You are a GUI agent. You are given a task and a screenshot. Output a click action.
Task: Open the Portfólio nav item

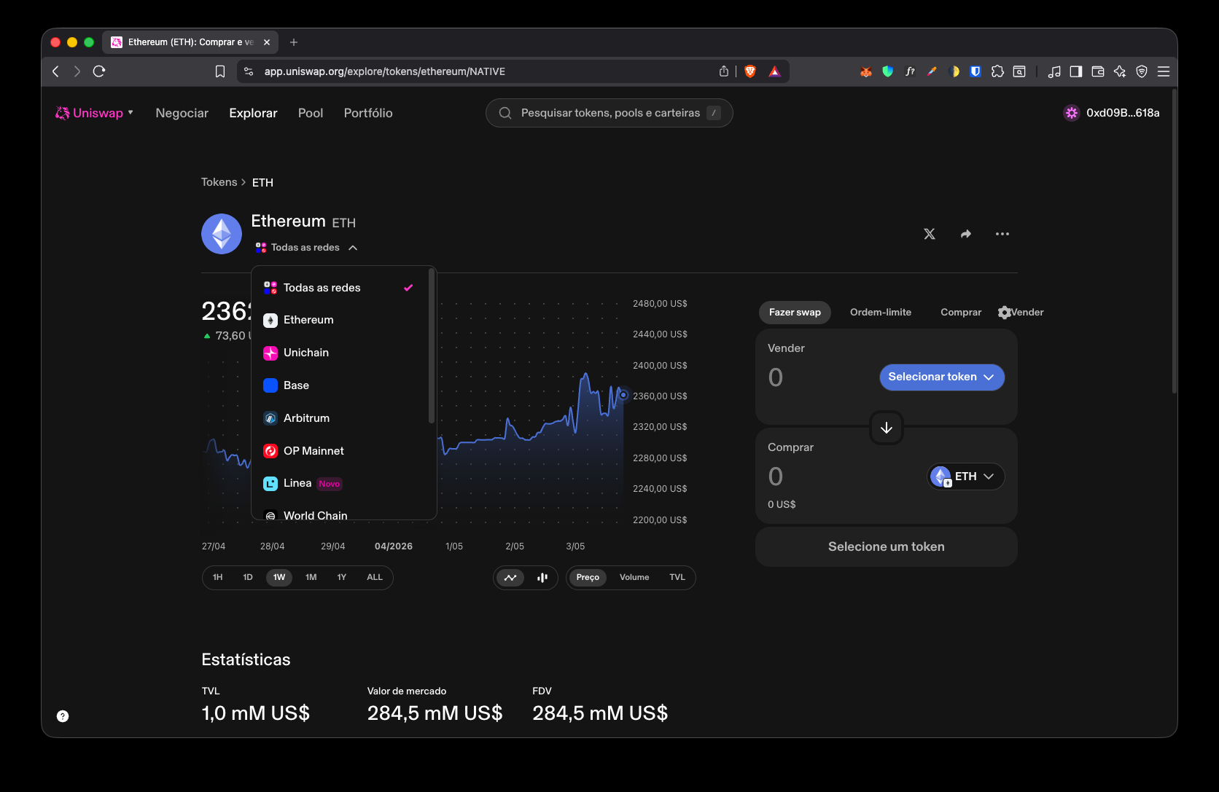[368, 113]
